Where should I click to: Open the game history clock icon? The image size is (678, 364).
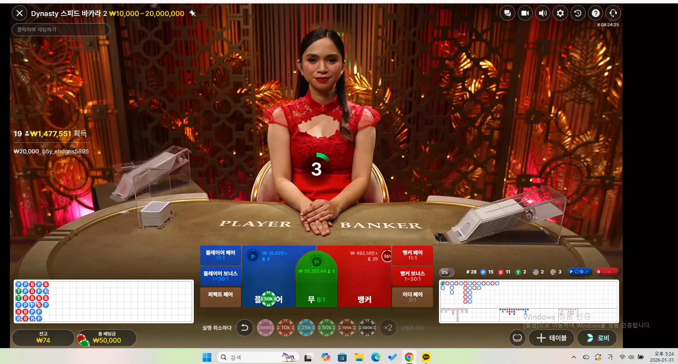click(578, 13)
